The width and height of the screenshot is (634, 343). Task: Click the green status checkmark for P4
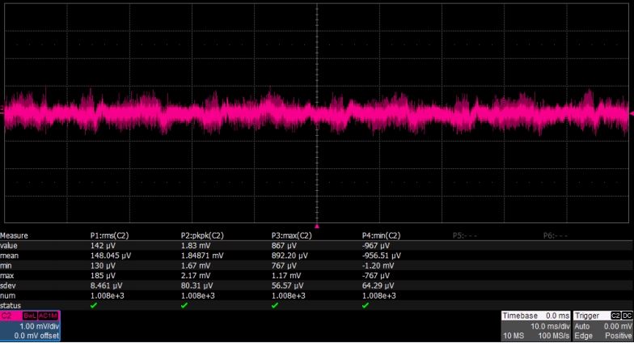coord(366,306)
